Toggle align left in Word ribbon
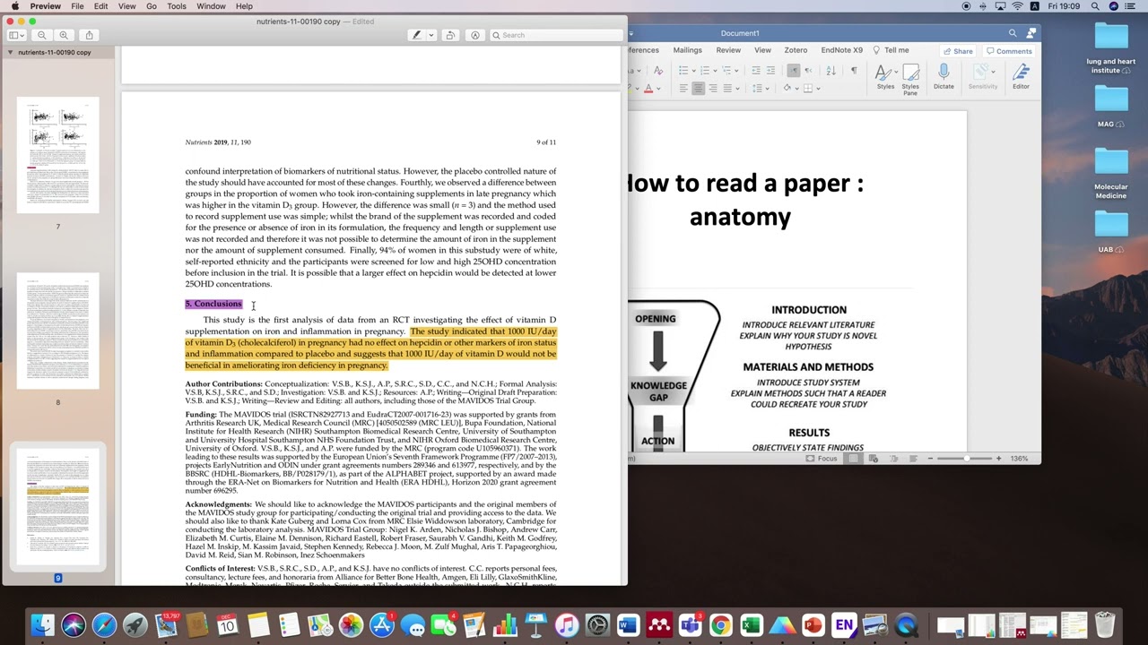The image size is (1148, 645). click(x=683, y=88)
